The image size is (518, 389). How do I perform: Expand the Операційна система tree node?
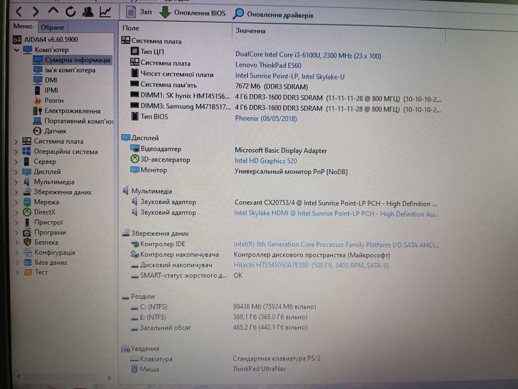[16, 152]
